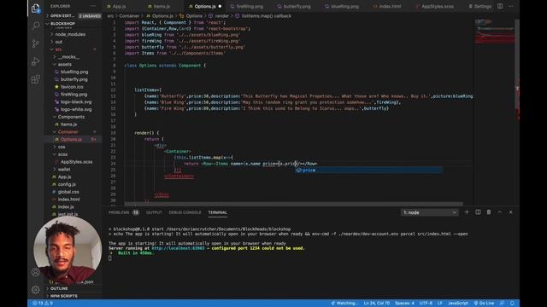Switch to the Items.js editor tab
Screen dimensions: 547x307
click(162, 6)
